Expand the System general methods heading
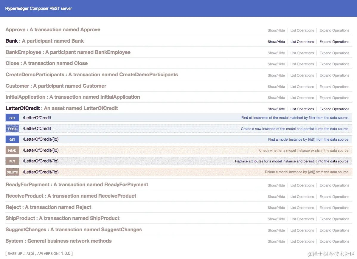The image size is (357, 259). (x=59, y=241)
